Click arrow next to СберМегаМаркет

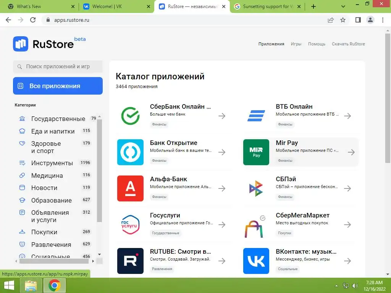[347, 224]
